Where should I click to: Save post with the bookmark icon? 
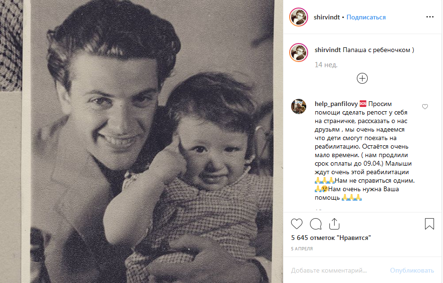tap(429, 223)
